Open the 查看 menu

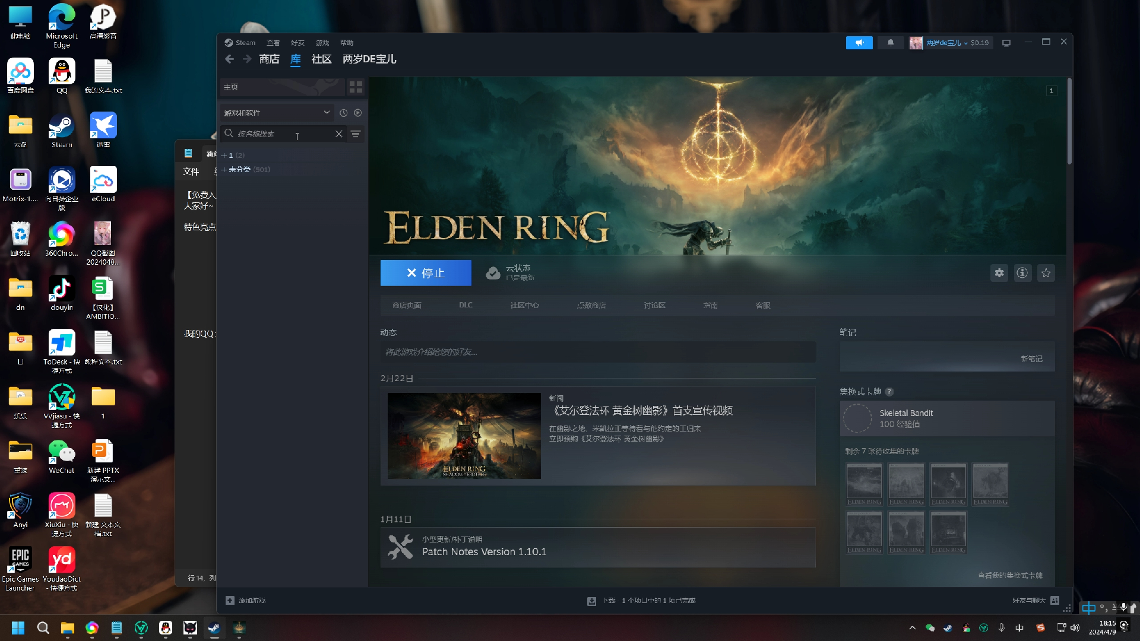click(273, 43)
